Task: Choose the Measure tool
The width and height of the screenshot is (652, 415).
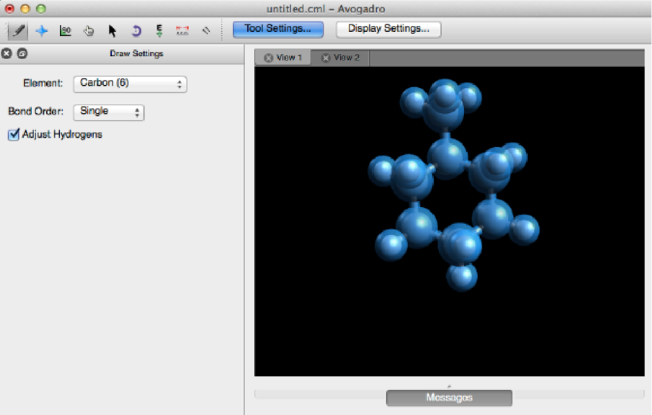Action: coord(183,30)
